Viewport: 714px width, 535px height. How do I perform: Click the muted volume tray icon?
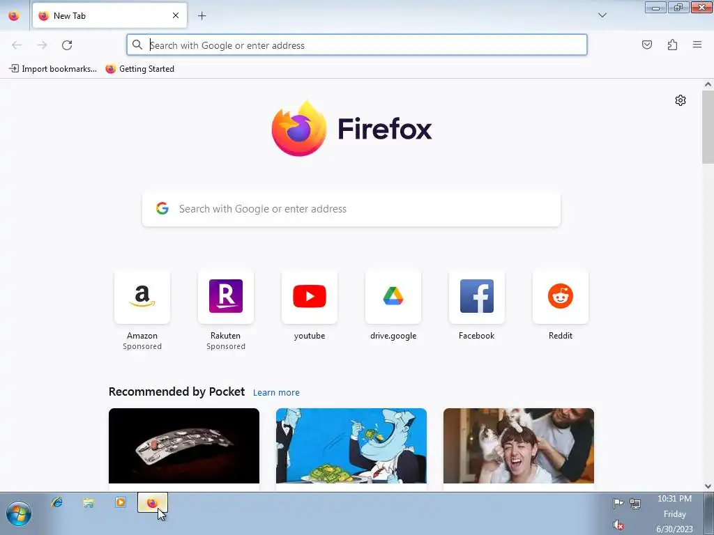pyautogui.click(x=618, y=525)
